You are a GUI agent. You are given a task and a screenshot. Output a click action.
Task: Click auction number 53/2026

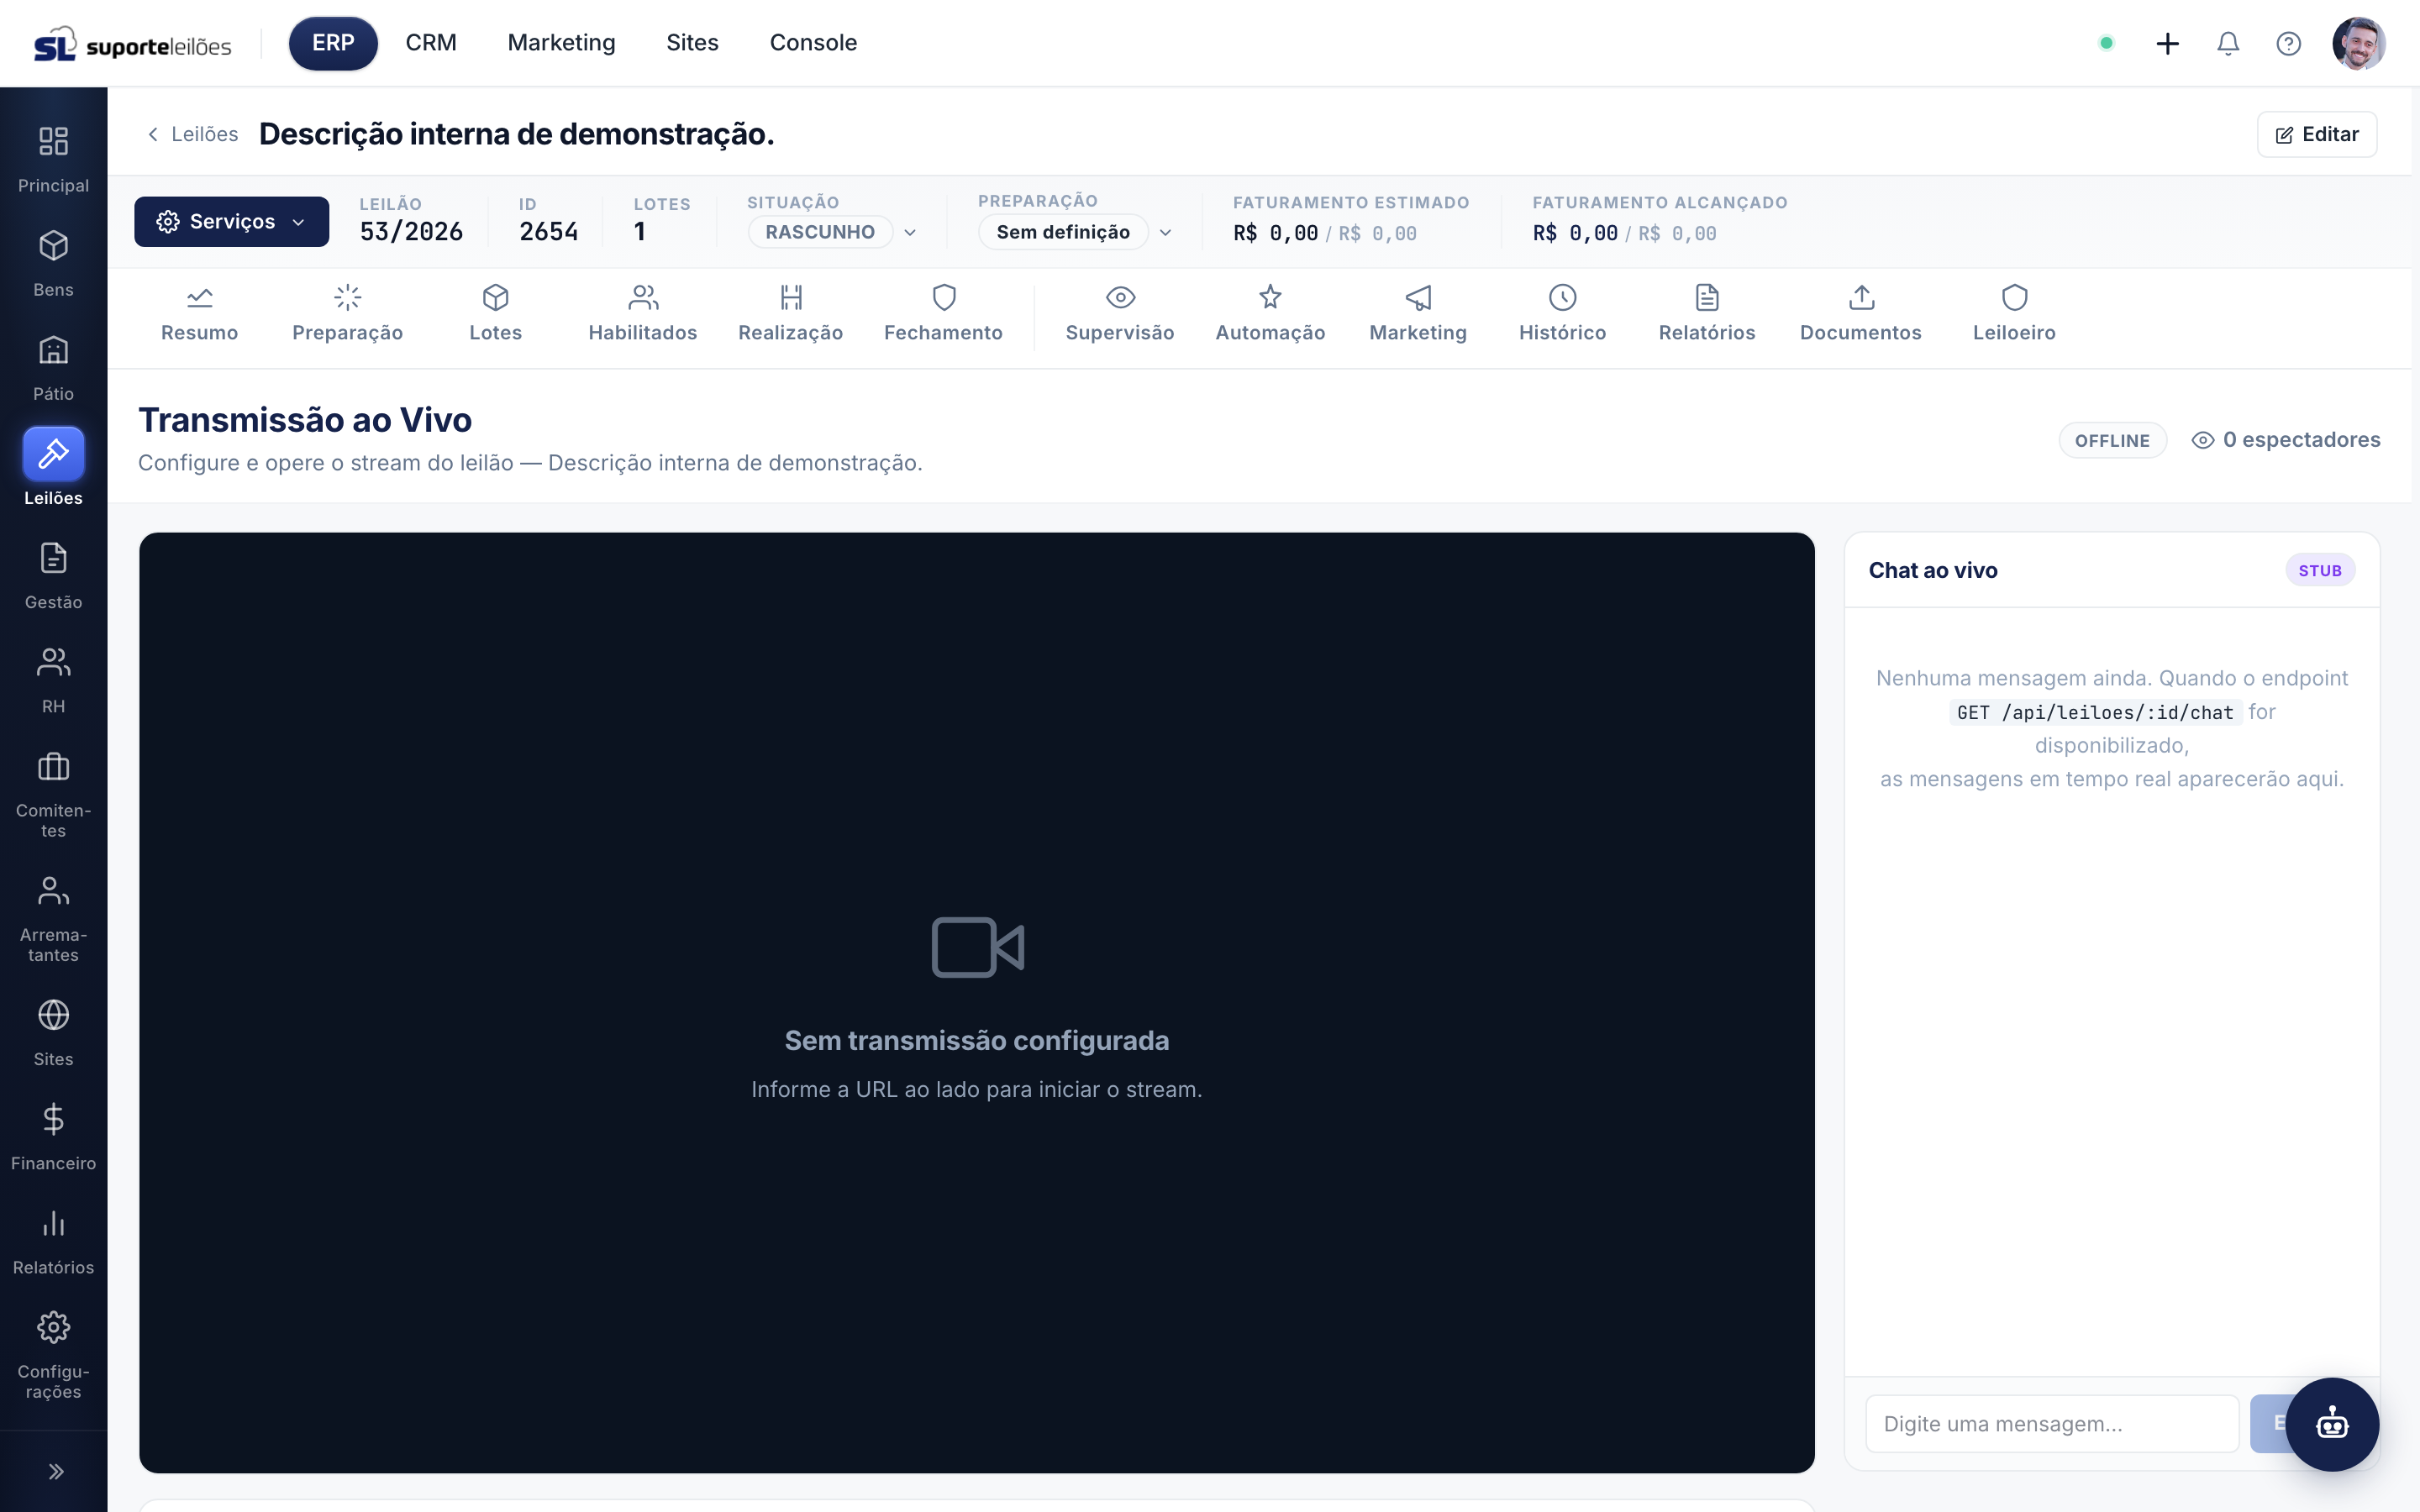411,232
